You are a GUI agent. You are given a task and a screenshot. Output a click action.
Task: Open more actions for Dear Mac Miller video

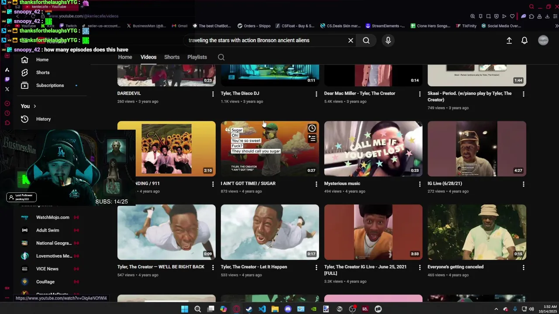420,94
